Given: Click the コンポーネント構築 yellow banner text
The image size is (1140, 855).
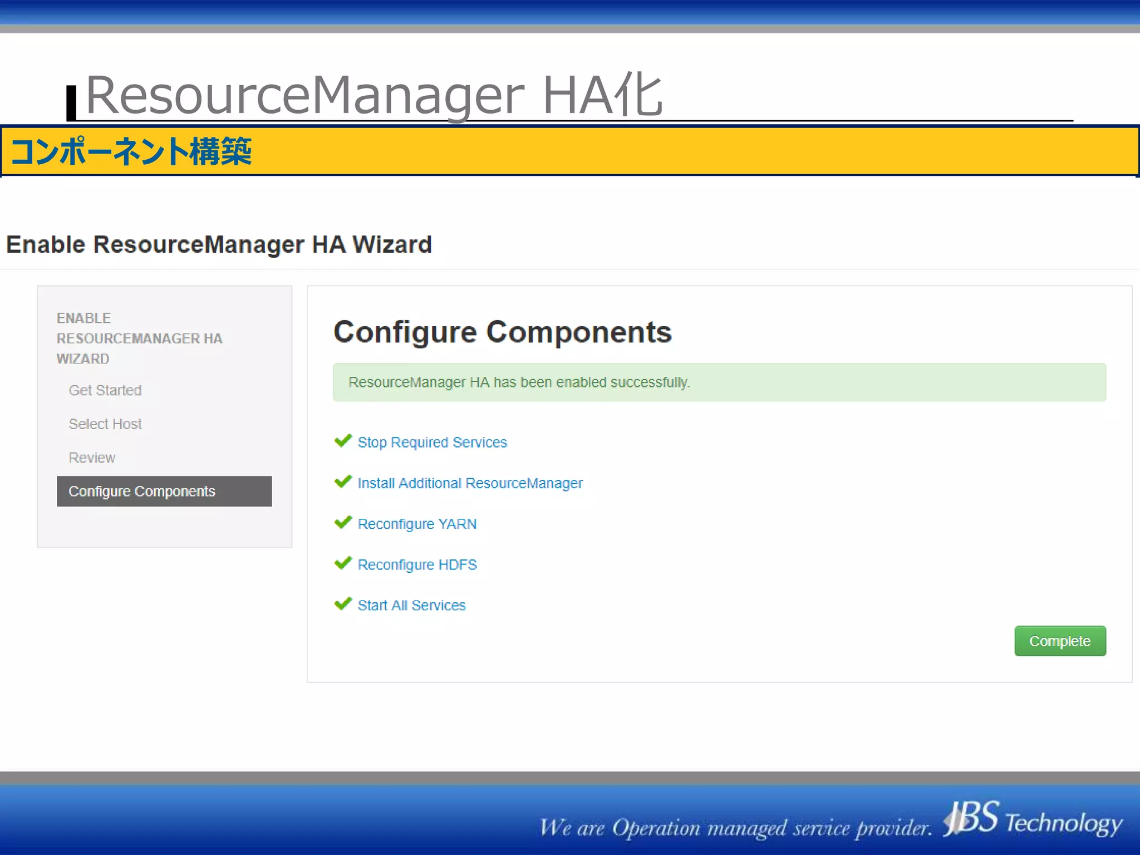Looking at the screenshot, I should click(131, 151).
